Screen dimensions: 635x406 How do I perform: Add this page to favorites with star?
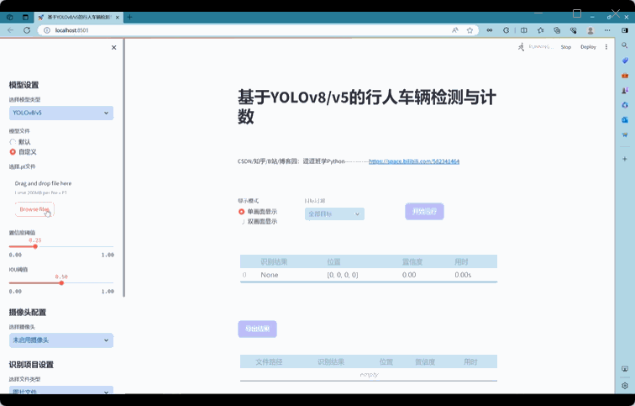[x=470, y=30]
